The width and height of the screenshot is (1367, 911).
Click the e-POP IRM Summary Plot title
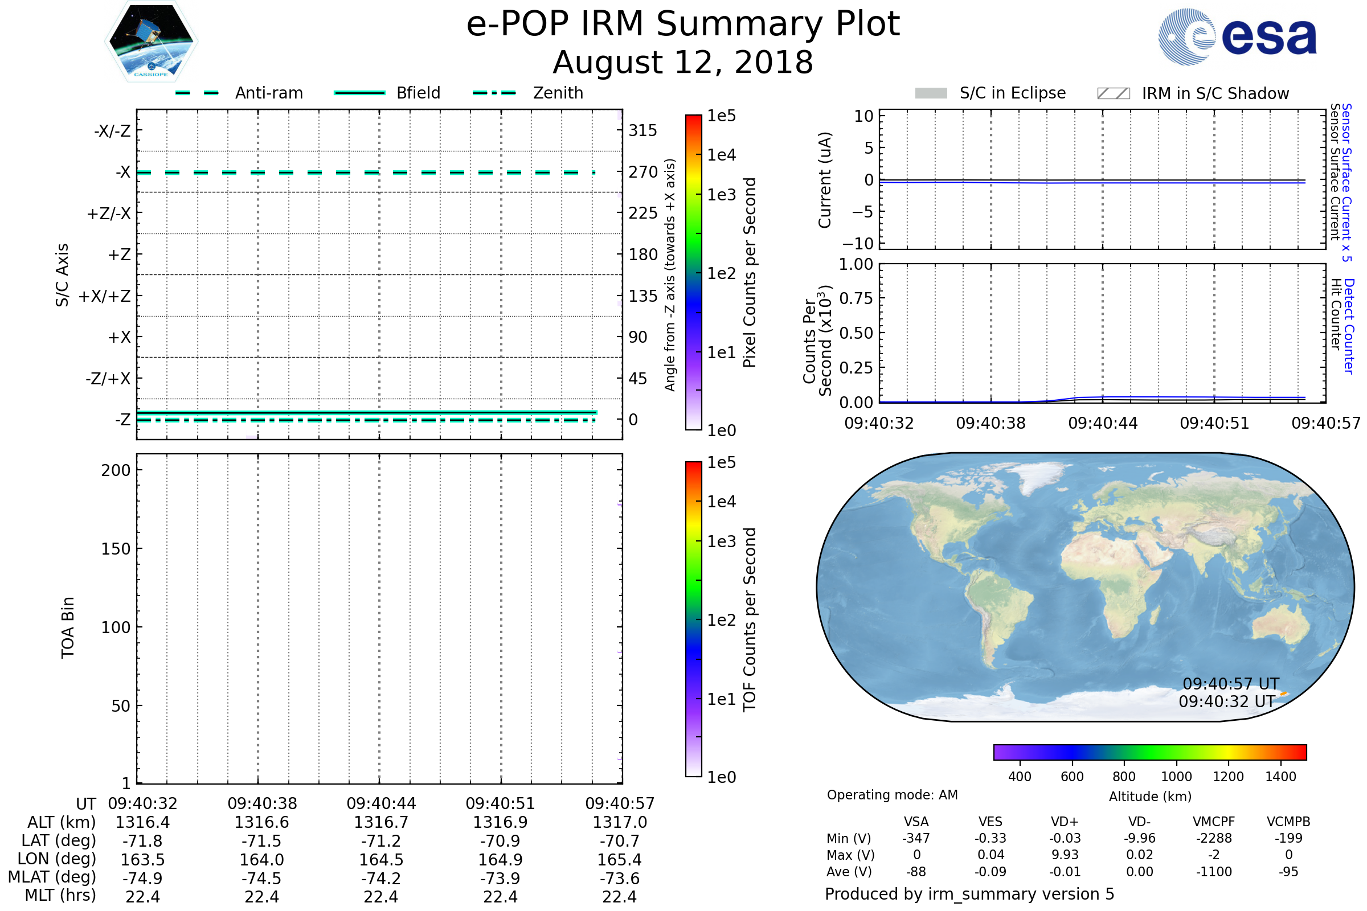683,24
